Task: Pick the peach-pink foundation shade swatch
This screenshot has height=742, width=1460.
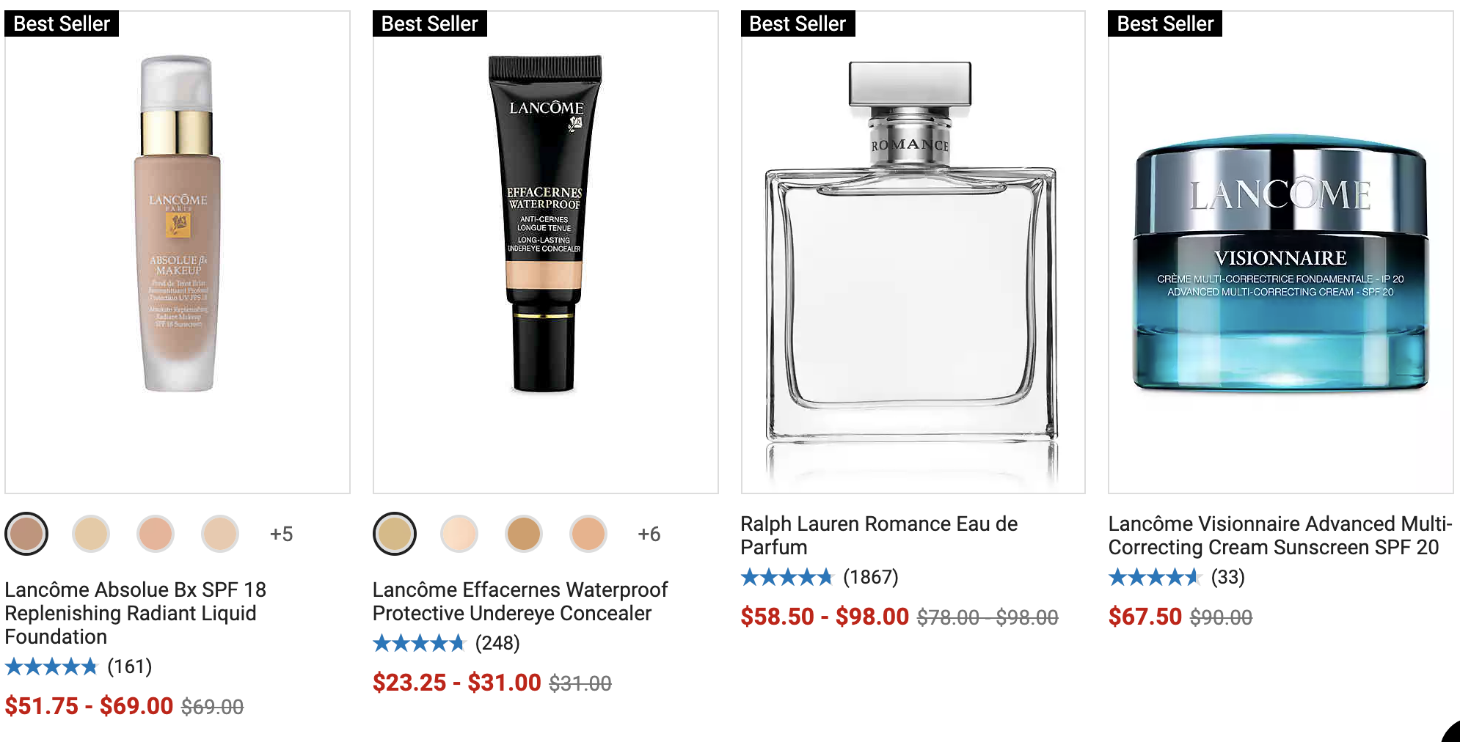Action: (x=156, y=534)
